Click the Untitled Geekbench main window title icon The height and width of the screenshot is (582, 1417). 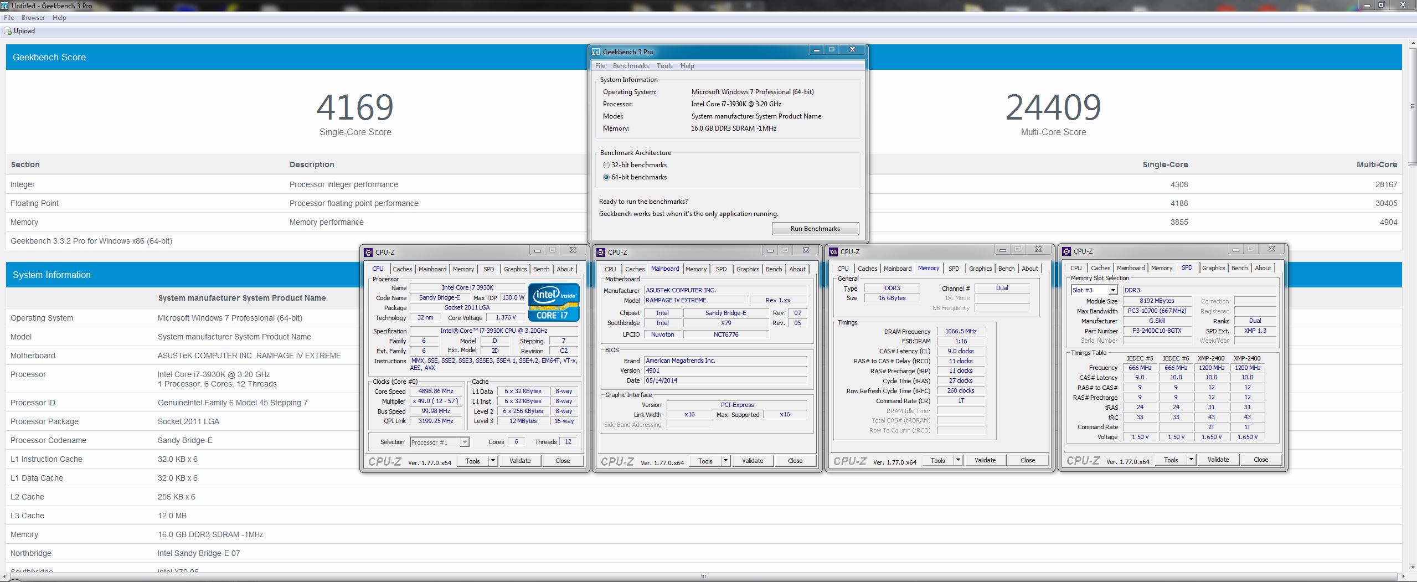(4, 6)
